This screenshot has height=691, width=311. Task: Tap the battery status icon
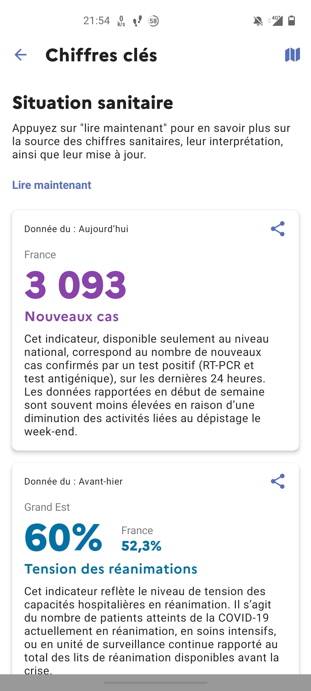[x=291, y=21]
